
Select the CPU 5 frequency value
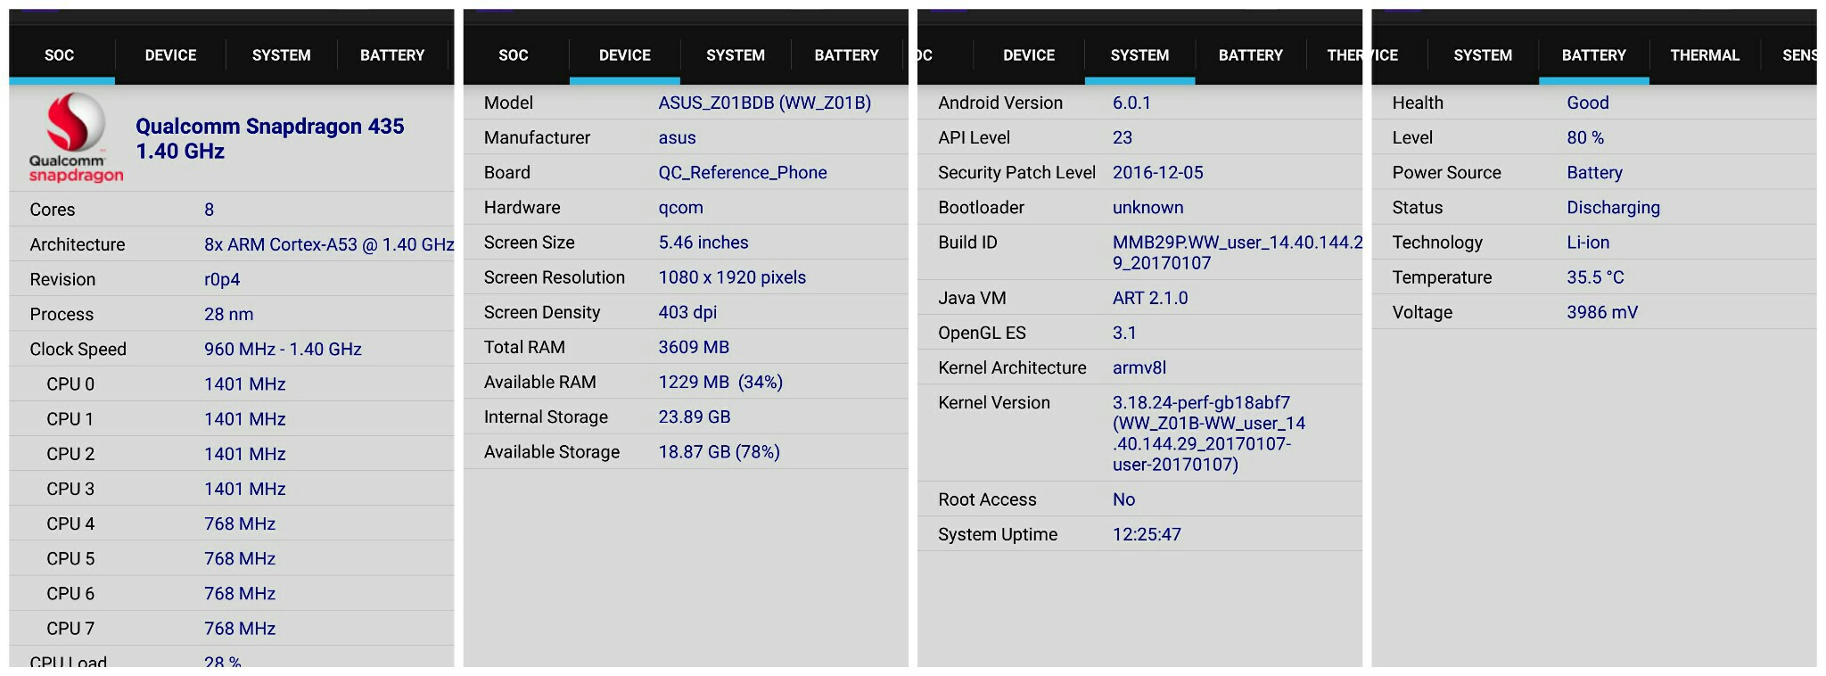[239, 558]
